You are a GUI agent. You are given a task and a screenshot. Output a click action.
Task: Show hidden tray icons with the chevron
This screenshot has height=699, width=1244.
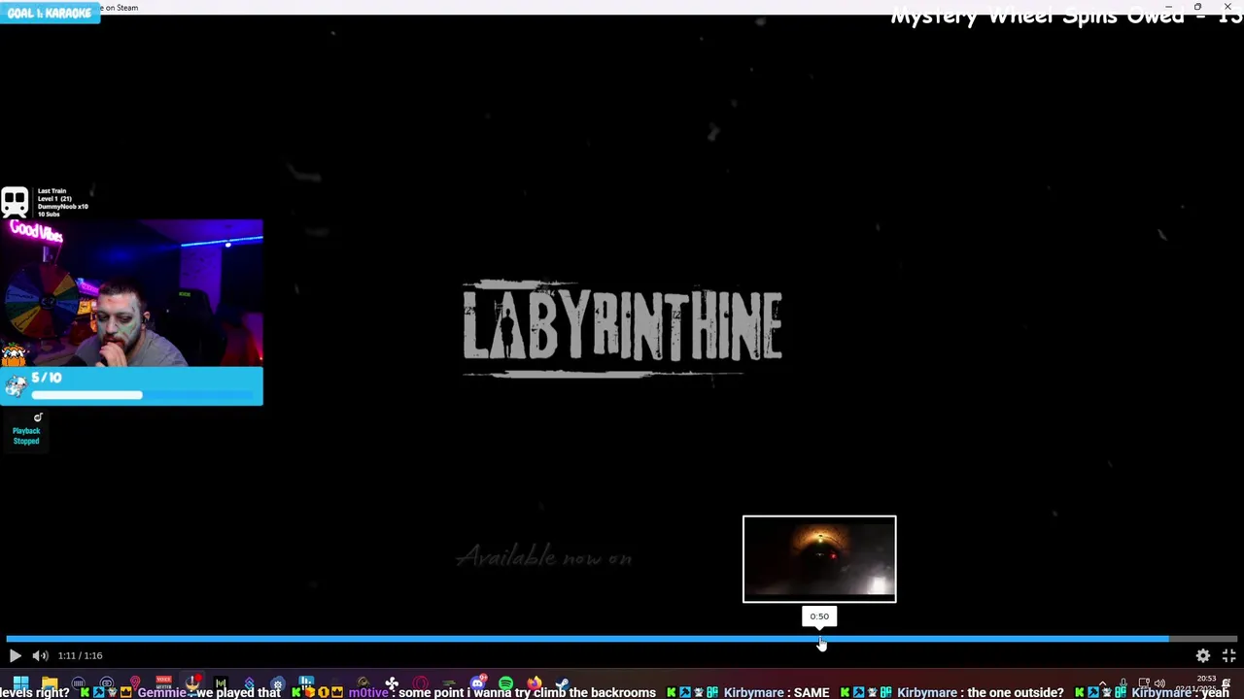coord(1102,683)
